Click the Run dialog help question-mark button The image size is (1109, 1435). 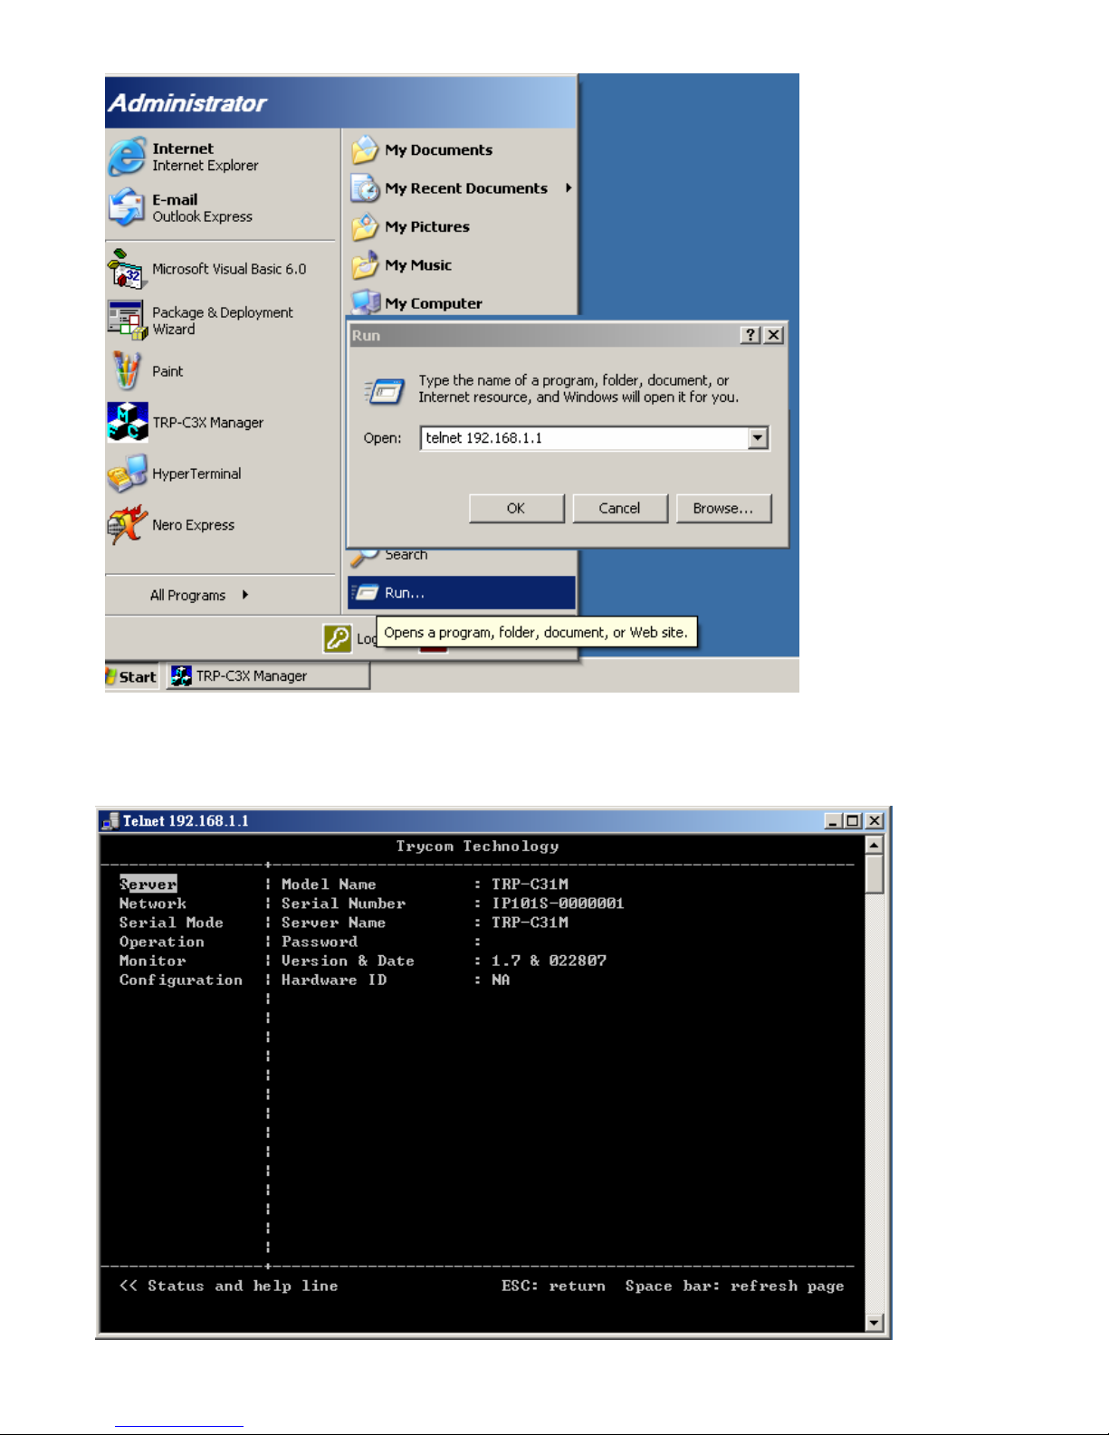pyautogui.click(x=750, y=335)
